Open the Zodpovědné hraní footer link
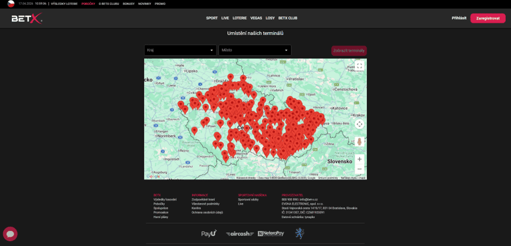 203,200
